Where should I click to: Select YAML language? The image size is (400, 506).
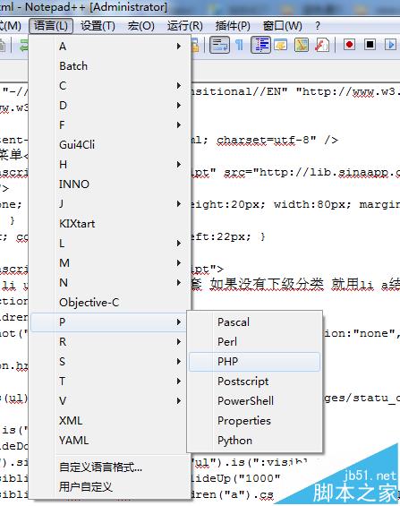click(x=108, y=440)
